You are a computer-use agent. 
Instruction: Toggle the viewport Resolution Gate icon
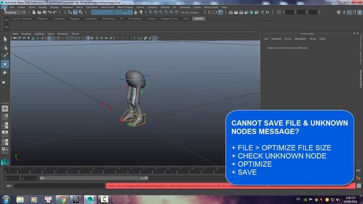point(58,38)
